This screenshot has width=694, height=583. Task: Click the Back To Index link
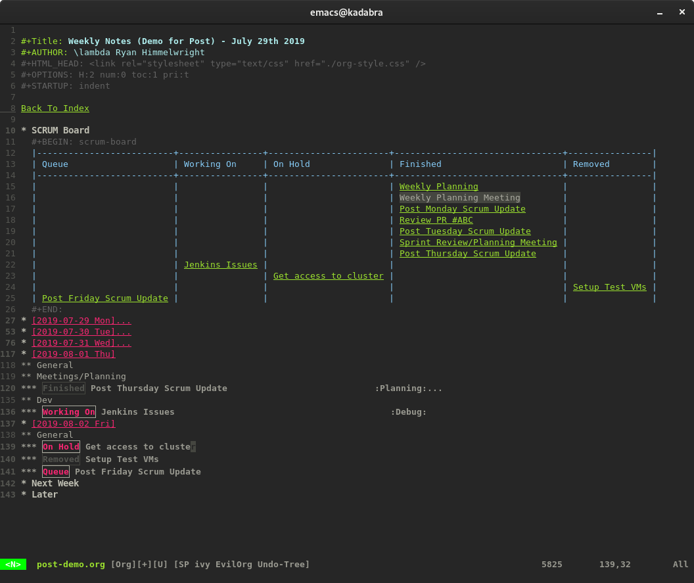[x=55, y=108]
